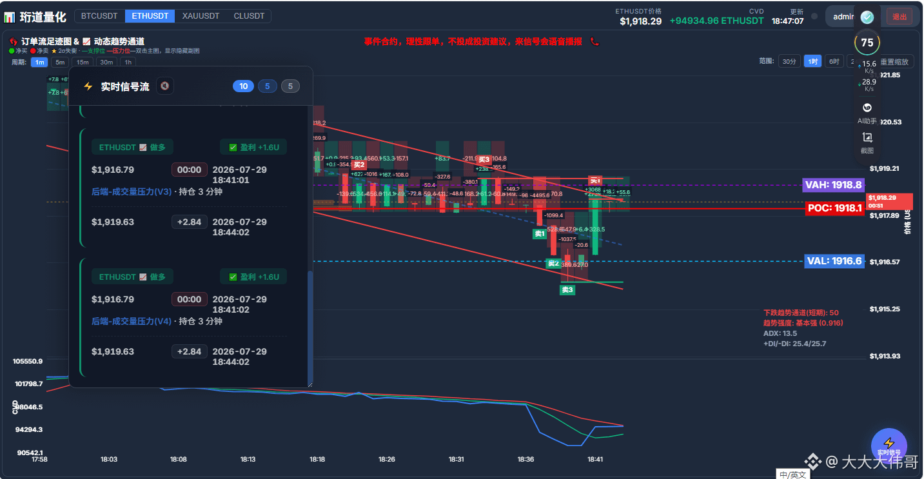Set chart range to 1时
924x479 pixels.
[x=812, y=62]
